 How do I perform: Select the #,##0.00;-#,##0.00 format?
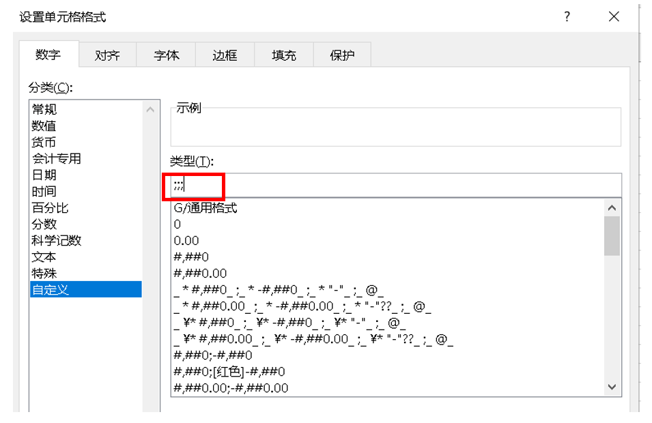pos(388,388)
